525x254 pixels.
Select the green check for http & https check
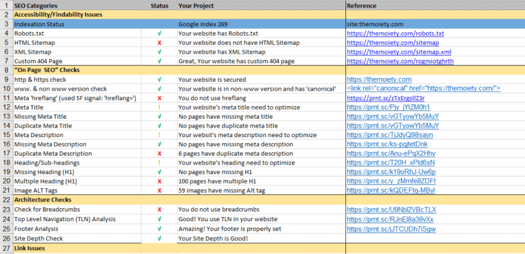(x=160, y=80)
